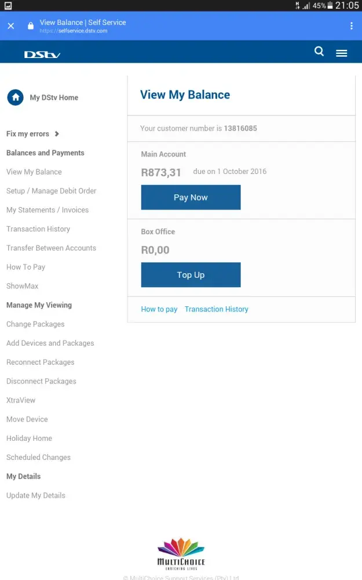Go to Change Packages

(35, 324)
